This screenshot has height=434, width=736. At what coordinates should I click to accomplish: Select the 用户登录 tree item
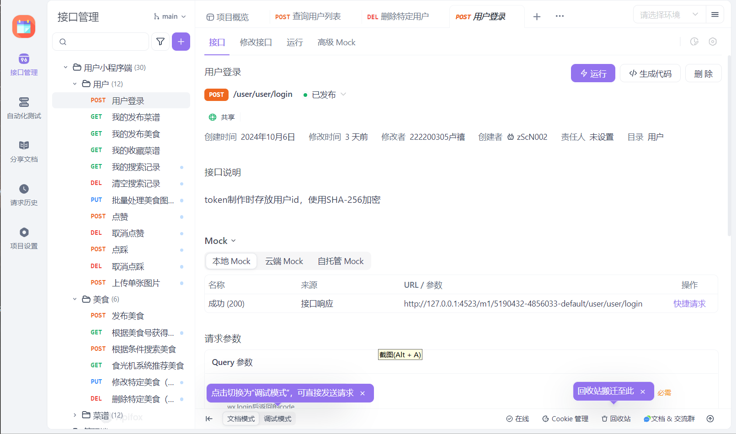tap(121, 101)
